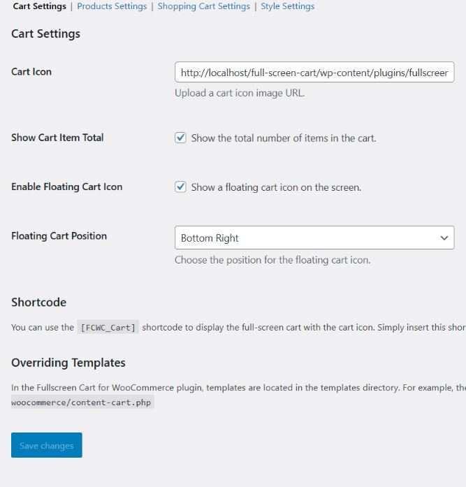466x487 pixels.
Task: Click the 'Upload a cart icon image URL' hint
Action: [239, 93]
